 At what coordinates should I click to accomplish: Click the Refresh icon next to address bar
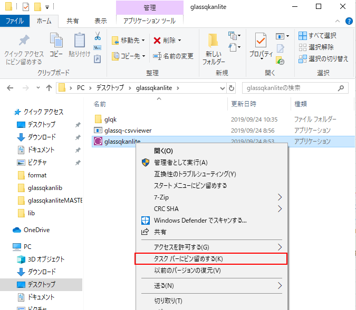coord(232,88)
